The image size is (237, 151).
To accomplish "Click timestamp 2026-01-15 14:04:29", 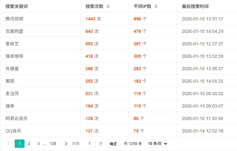I will 203,31.
